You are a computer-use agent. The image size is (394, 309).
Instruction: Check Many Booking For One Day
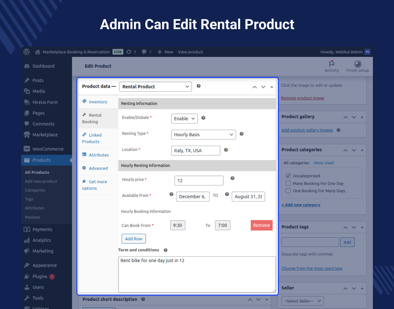click(x=288, y=183)
